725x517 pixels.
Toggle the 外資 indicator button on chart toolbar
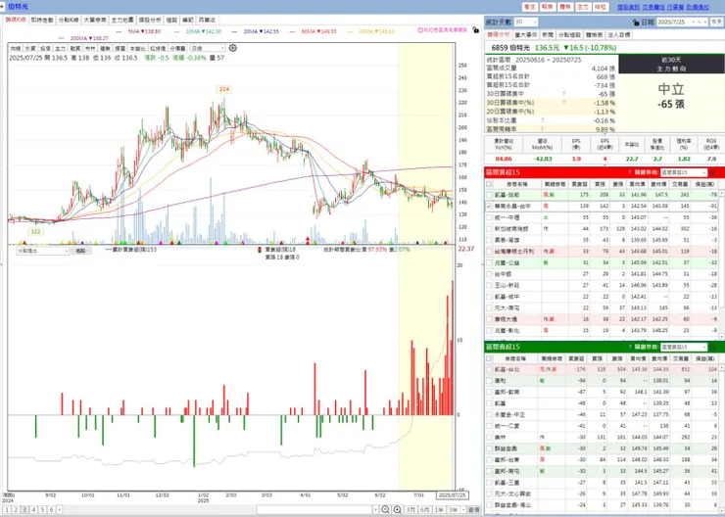(30, 48)
